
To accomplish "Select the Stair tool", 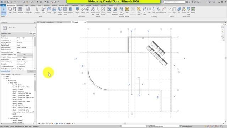I will click(x=88, y=10).
